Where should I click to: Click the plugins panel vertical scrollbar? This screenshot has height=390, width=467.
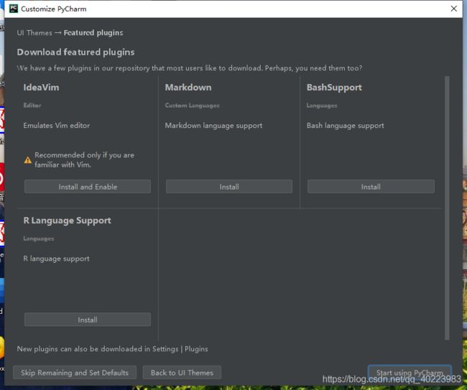point(447,208)
